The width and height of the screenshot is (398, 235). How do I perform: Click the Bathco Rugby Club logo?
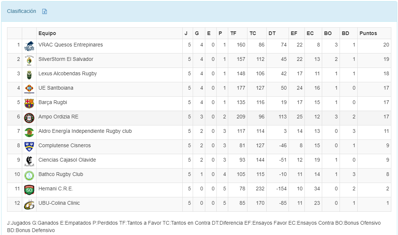coord(29,176)
